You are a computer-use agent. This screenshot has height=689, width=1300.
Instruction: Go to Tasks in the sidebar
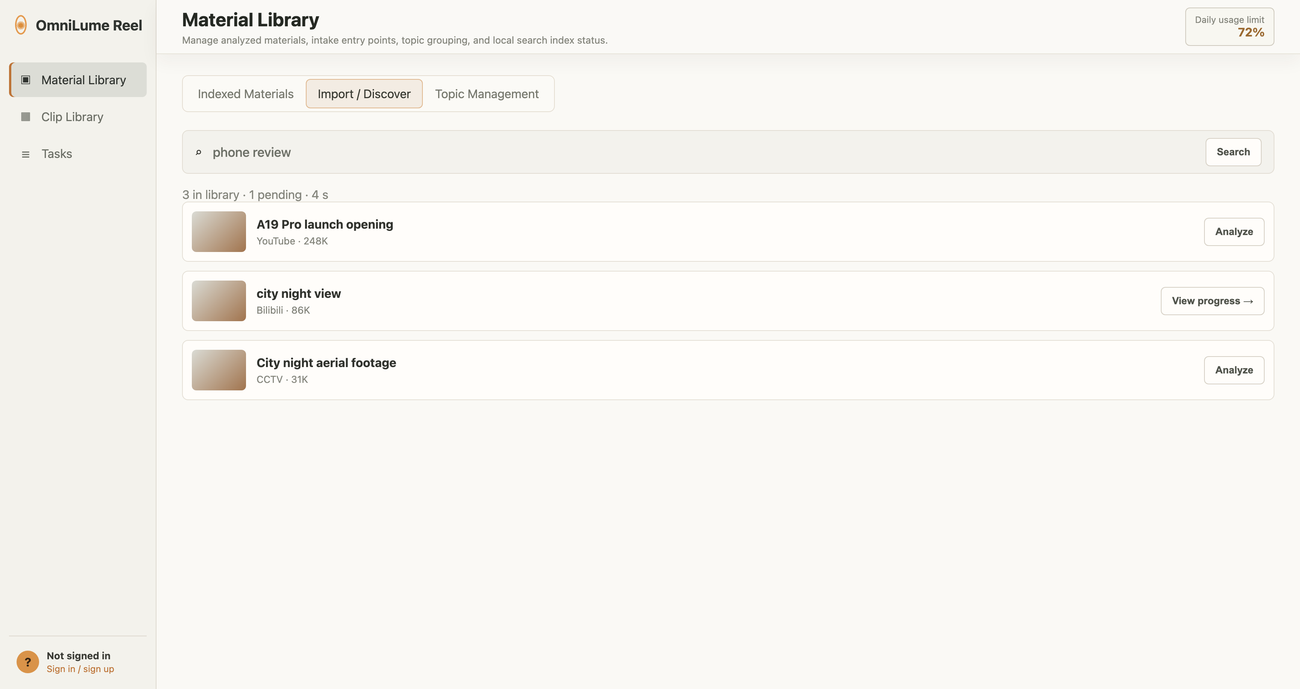78,154
